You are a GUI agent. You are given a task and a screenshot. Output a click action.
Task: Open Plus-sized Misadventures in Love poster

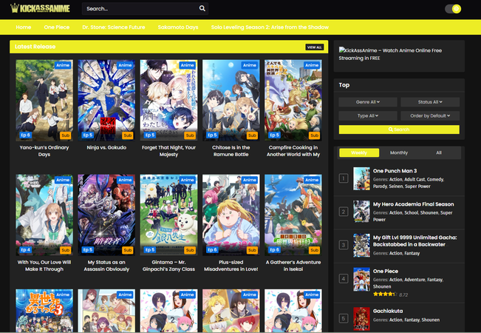coord(231,215)
